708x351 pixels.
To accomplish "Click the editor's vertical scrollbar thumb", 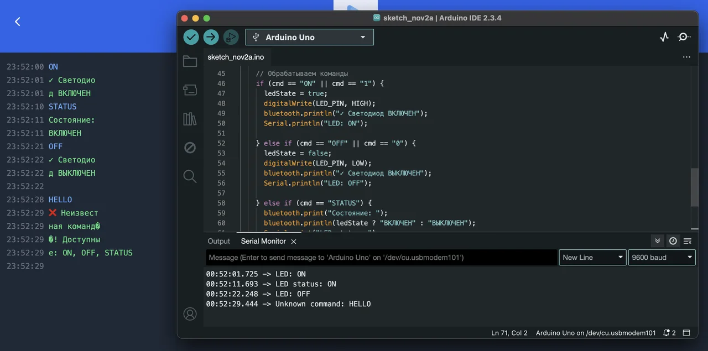I will tap(694, 187).
